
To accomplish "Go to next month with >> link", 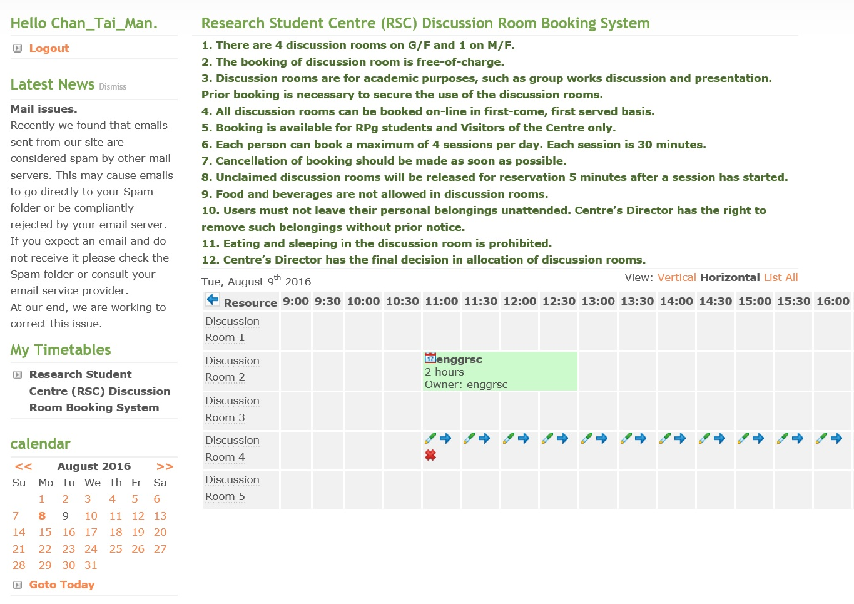I will 165,466.
